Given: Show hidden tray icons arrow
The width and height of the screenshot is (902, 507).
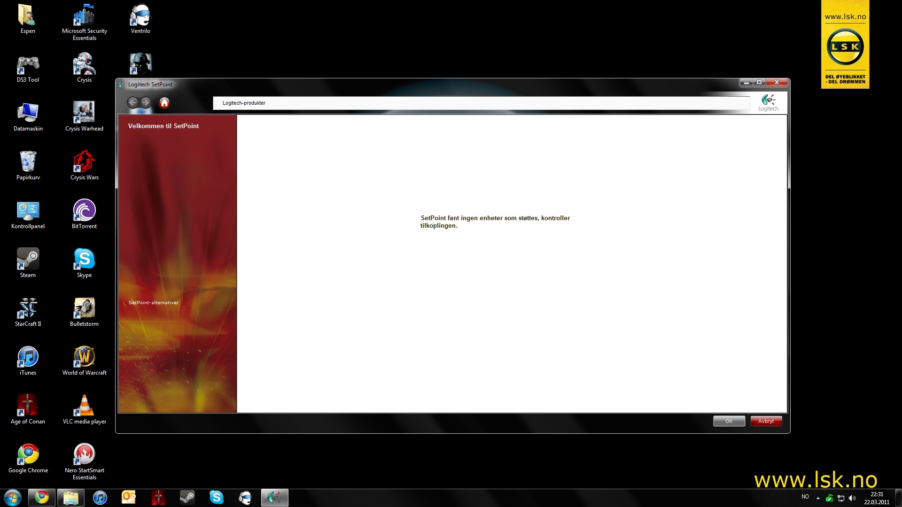Looking at the screenshot, I should pyautogui.click(x=818, y=498).
